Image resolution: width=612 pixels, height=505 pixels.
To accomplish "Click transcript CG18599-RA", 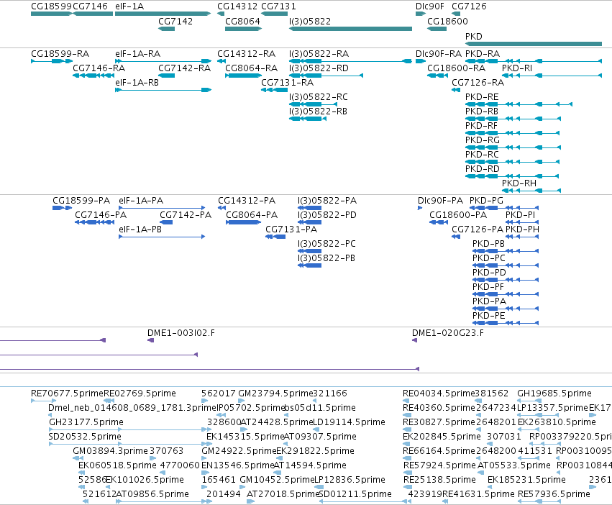I will pos(60,53).
